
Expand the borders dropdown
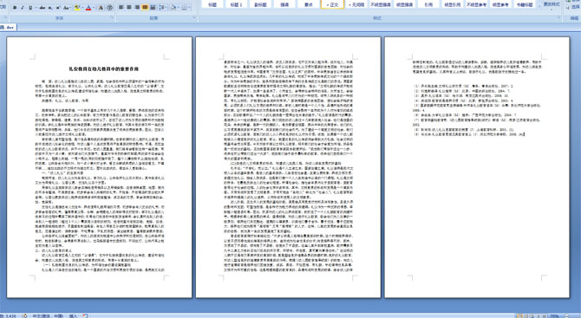click(x=189, y=8)
